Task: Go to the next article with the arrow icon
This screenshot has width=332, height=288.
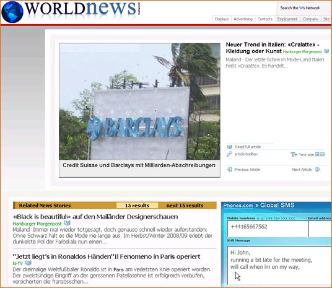Action: coord(318,170)
